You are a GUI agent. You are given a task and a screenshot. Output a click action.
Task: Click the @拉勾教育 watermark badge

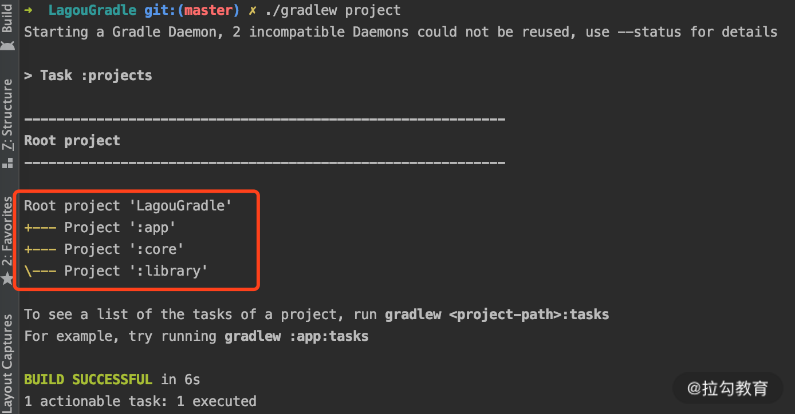[727, 389]
